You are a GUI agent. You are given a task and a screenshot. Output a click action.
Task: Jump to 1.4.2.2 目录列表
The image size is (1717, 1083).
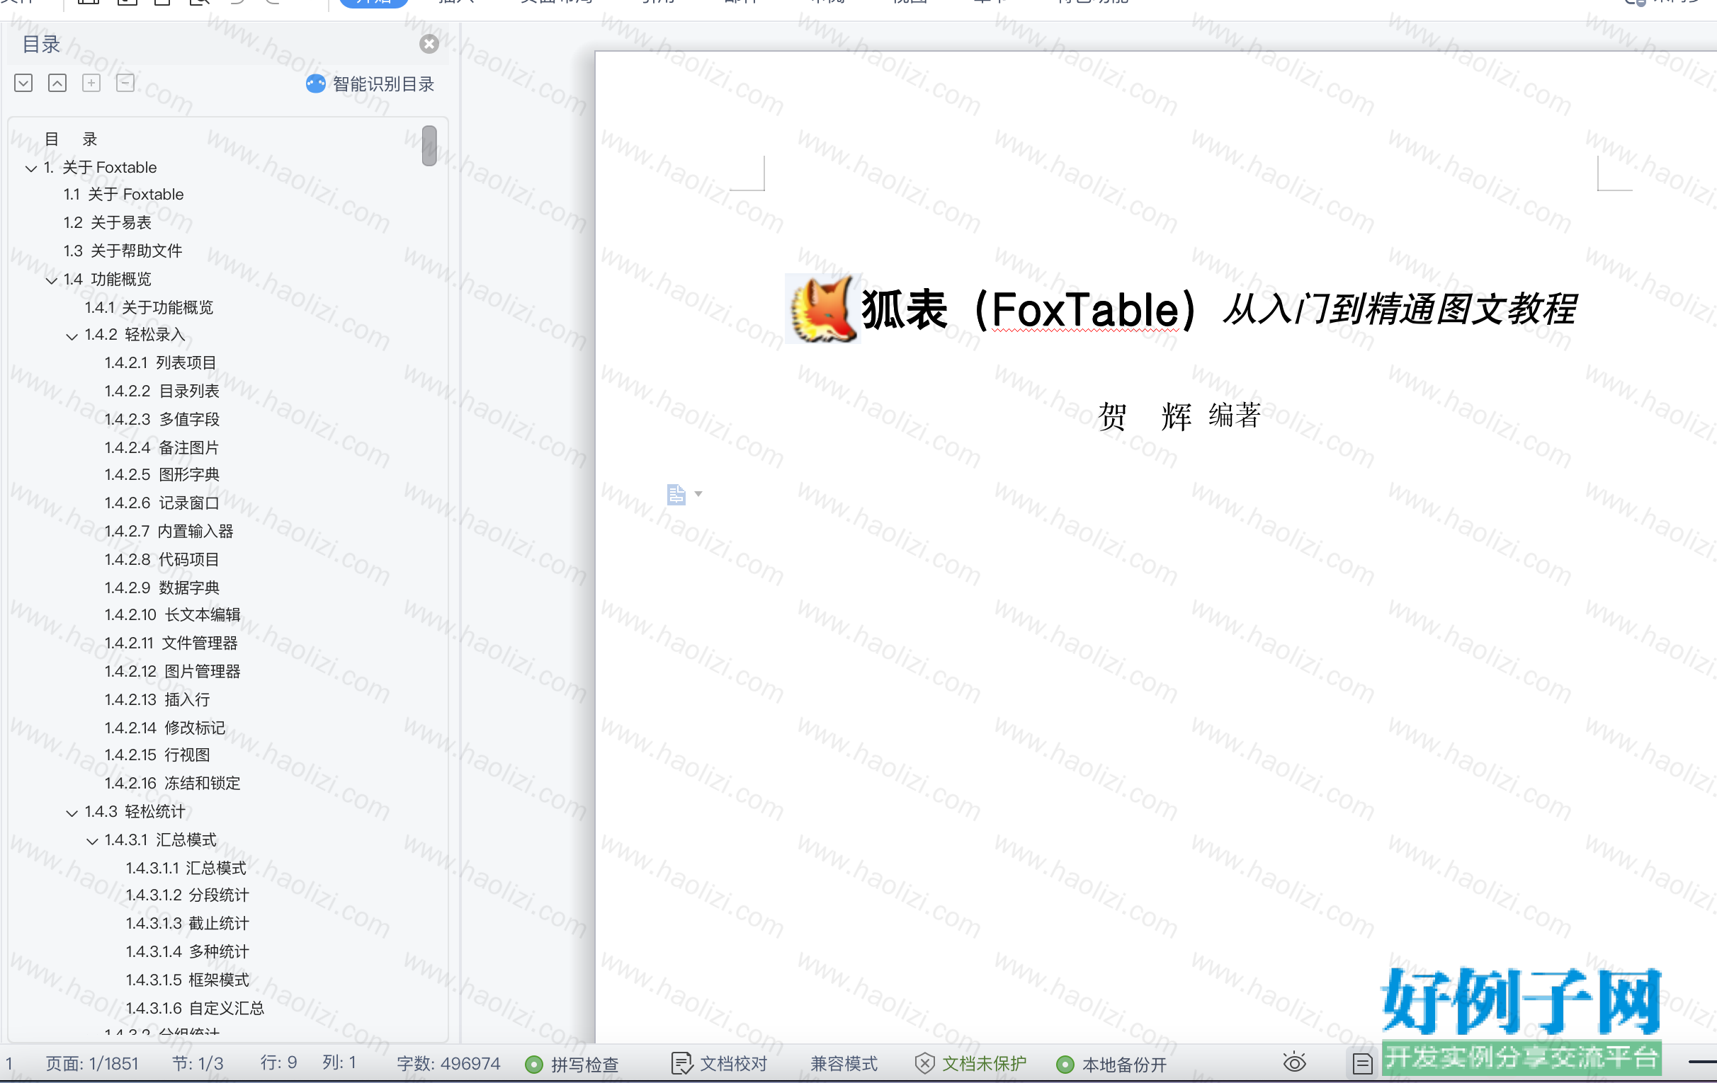[162, 391]
